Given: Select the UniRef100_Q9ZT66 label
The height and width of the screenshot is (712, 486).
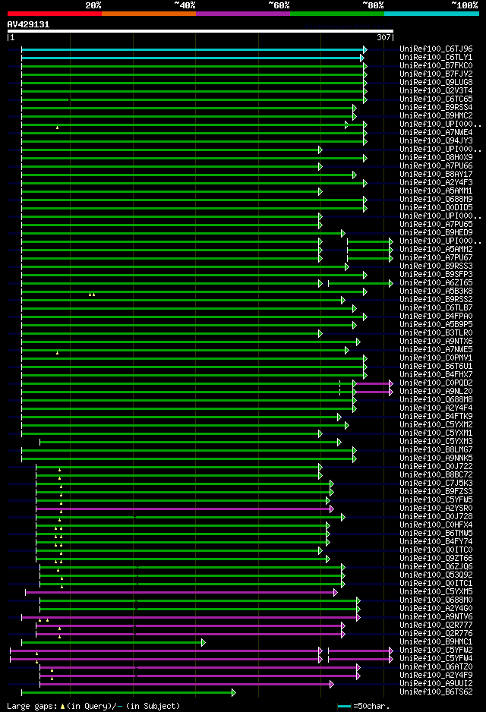Looking at the screenshot, I should [436, 558].
